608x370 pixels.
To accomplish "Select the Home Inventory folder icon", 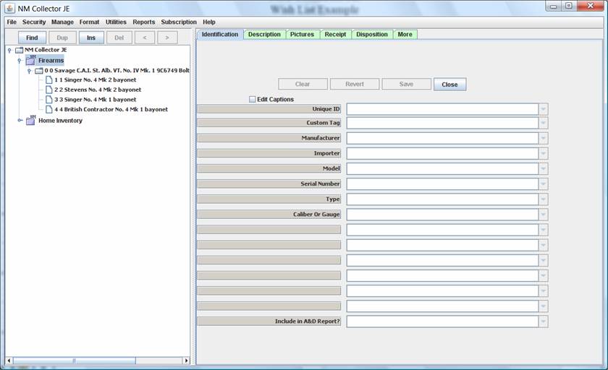I will 30,121.
